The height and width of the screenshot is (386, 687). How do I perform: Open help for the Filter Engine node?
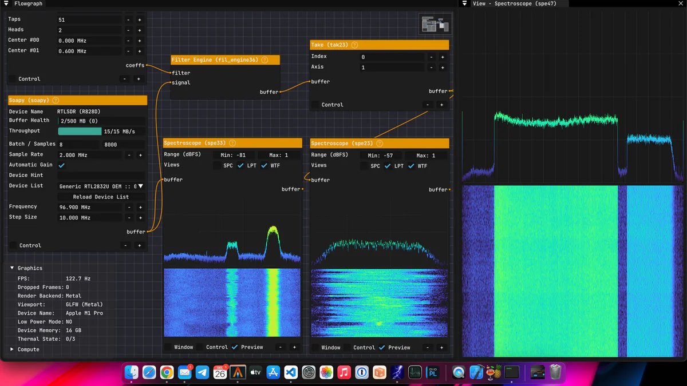click(x=263, y=59)
